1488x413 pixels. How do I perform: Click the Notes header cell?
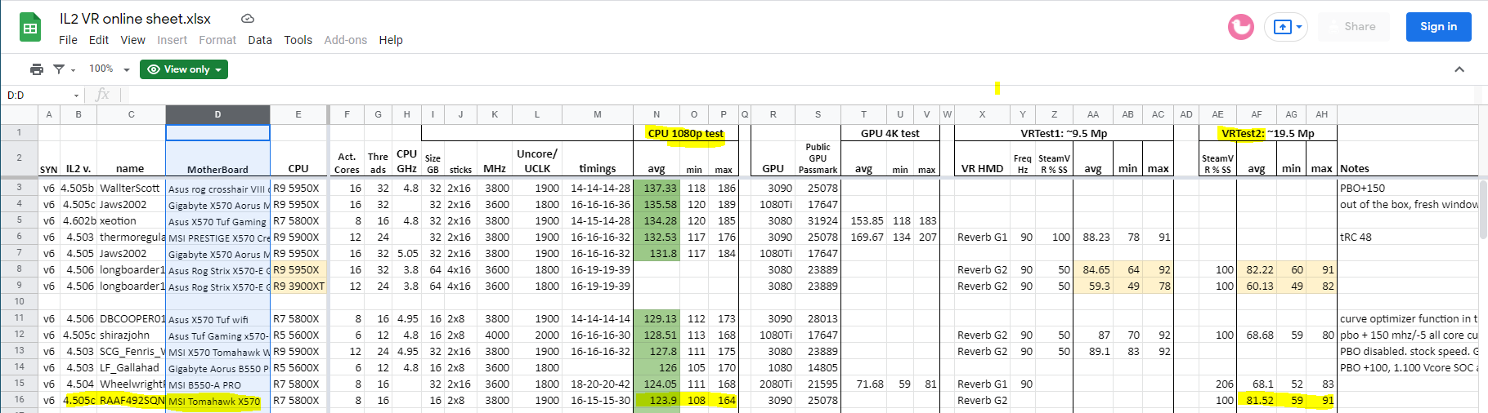pyautogui.click(x=1409, y=158)
